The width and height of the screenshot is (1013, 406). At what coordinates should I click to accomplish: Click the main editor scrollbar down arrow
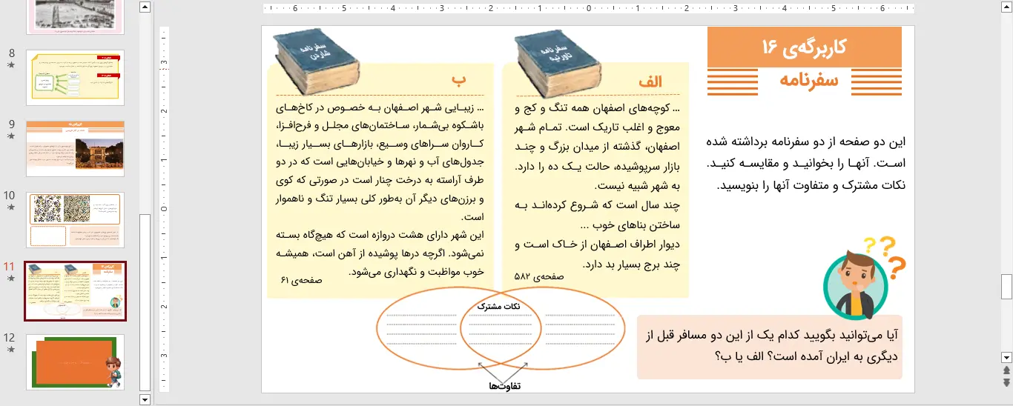pos(1006,357)
